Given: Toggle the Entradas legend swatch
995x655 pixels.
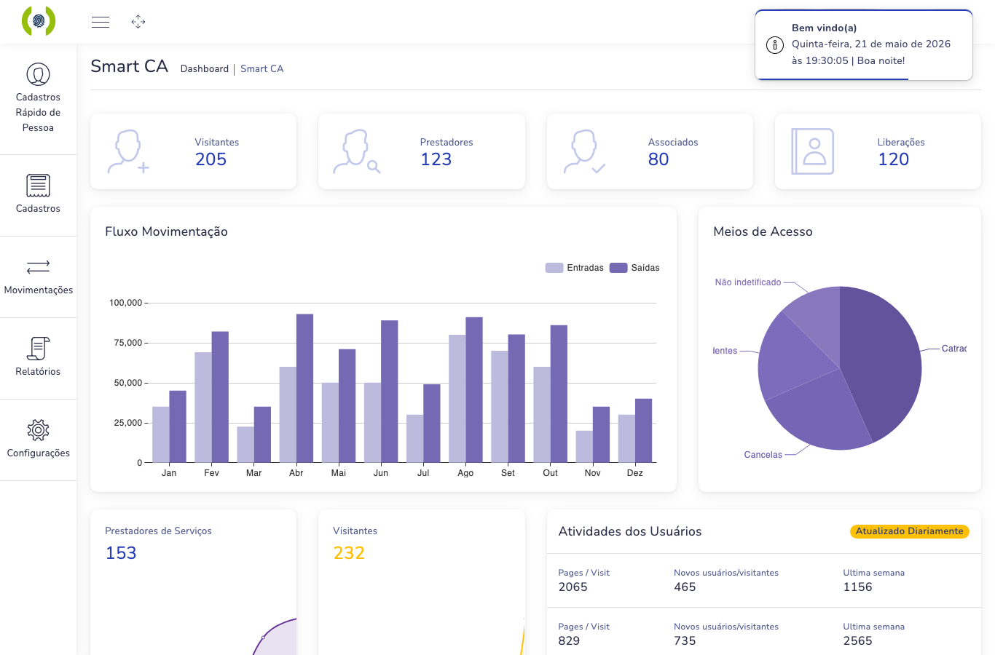Looking at the screenshot, I should pos(554,268).
